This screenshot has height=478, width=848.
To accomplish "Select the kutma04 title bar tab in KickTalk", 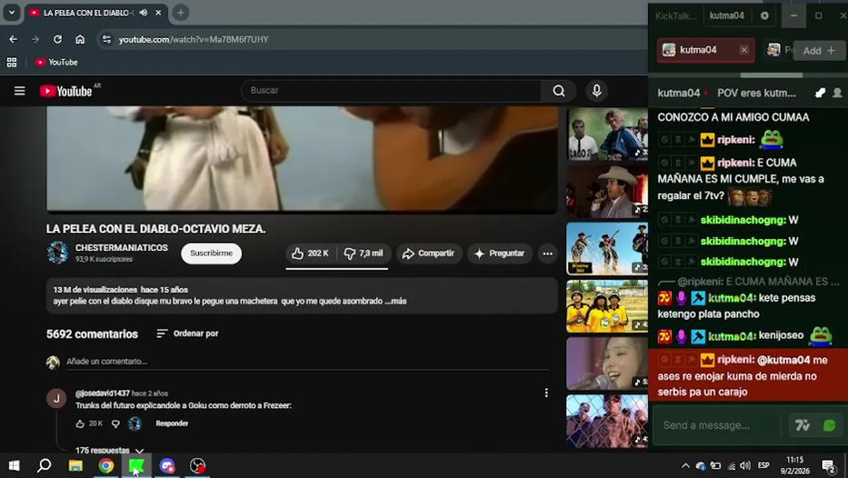I will (x=727, y=15).
